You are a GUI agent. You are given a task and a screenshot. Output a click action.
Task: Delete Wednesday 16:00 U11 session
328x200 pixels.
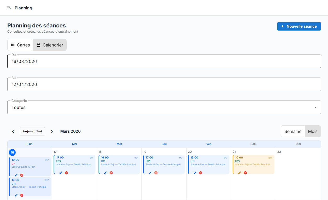(x=111, y=173)
